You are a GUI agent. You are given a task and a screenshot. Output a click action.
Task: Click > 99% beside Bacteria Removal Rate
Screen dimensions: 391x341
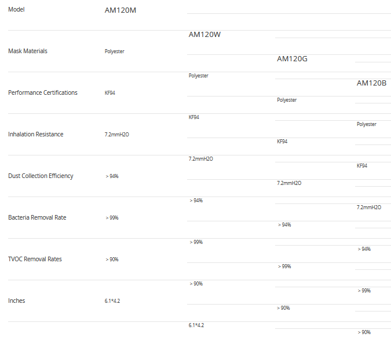coord(112,218)
